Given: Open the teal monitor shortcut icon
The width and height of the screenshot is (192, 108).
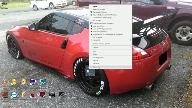Looking at the screenshot, I should pos(43,82).
